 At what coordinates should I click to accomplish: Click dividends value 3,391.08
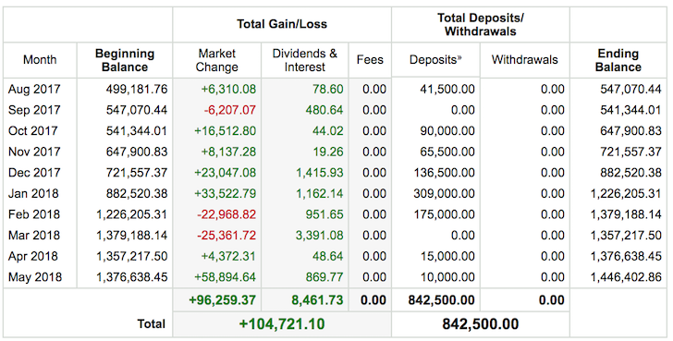click(x=320, y=236)
